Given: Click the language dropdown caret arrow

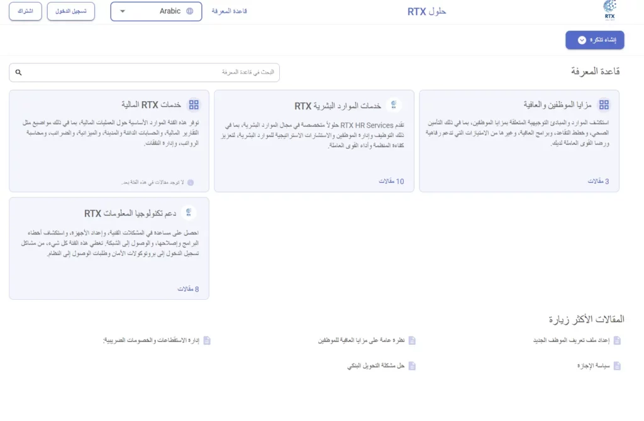Looking at the screenshot, I should tap(122, 11).
